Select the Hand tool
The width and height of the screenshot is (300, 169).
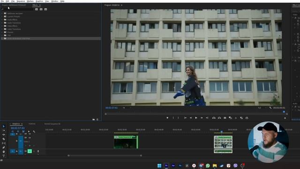click(x=4, y=152)
